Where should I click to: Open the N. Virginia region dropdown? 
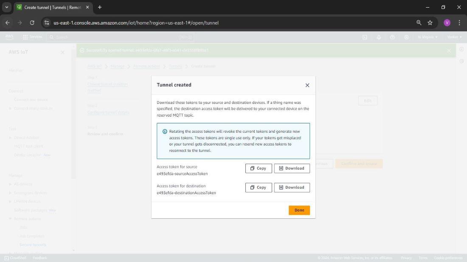(428, 37)
